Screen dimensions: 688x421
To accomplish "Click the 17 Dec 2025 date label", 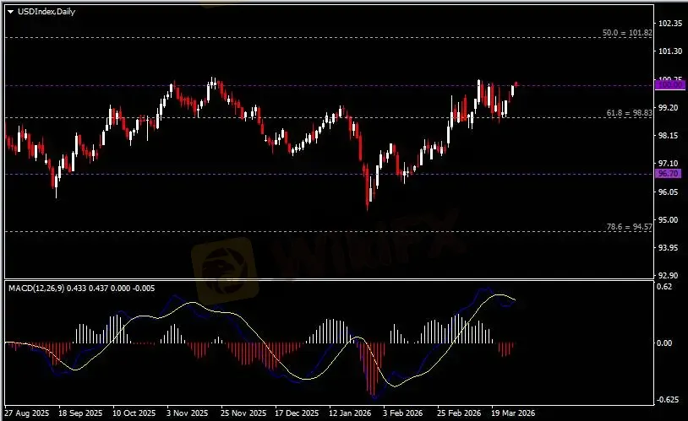I will click(x=295, y=414).
